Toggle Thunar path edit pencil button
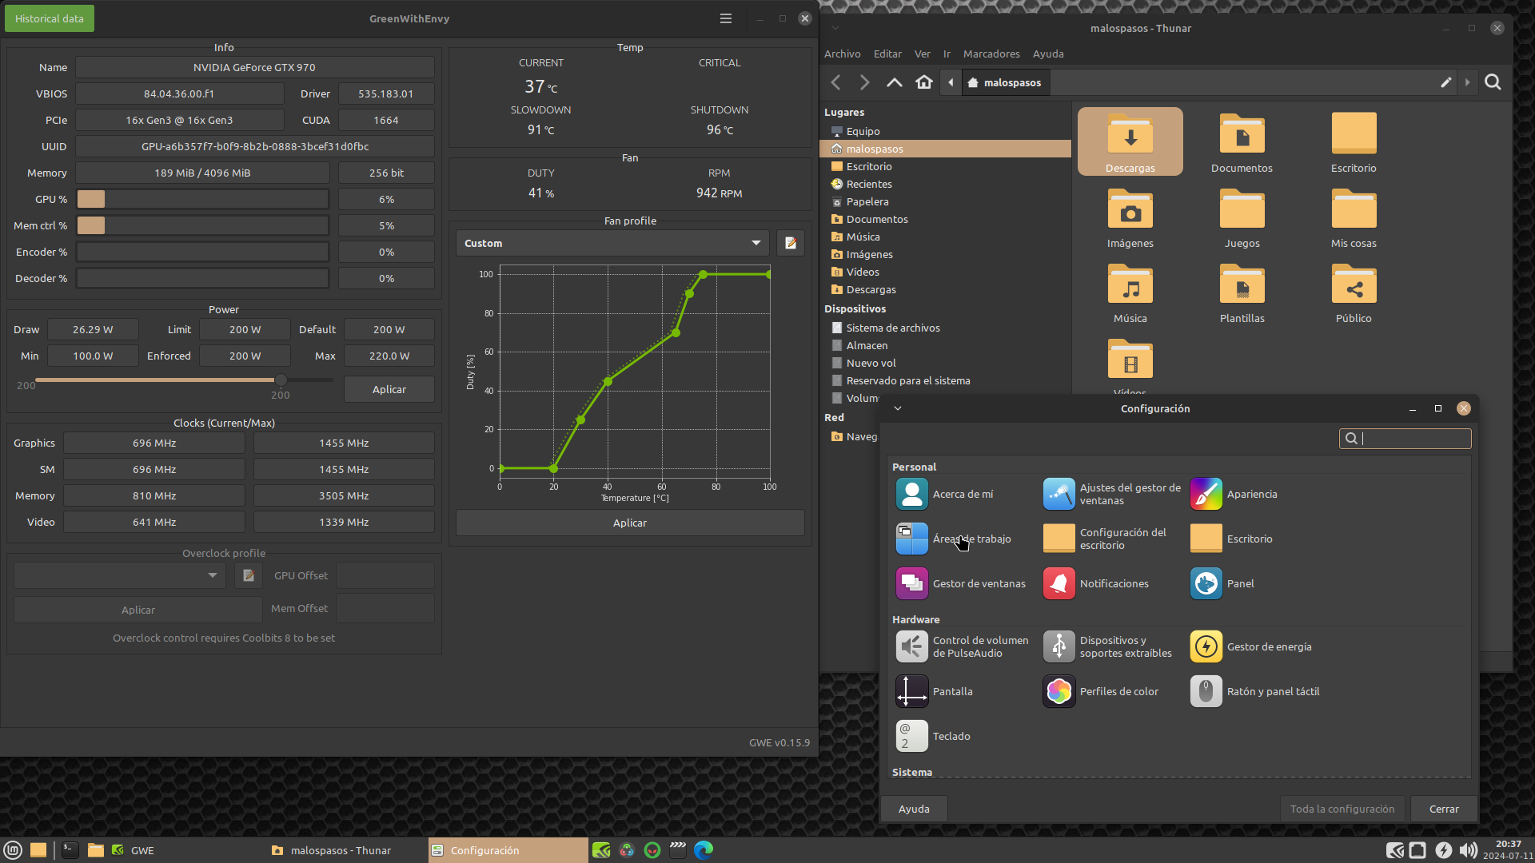This screenshot has width=1535, height=863. pyautogui.click(x=1445, y=82)
